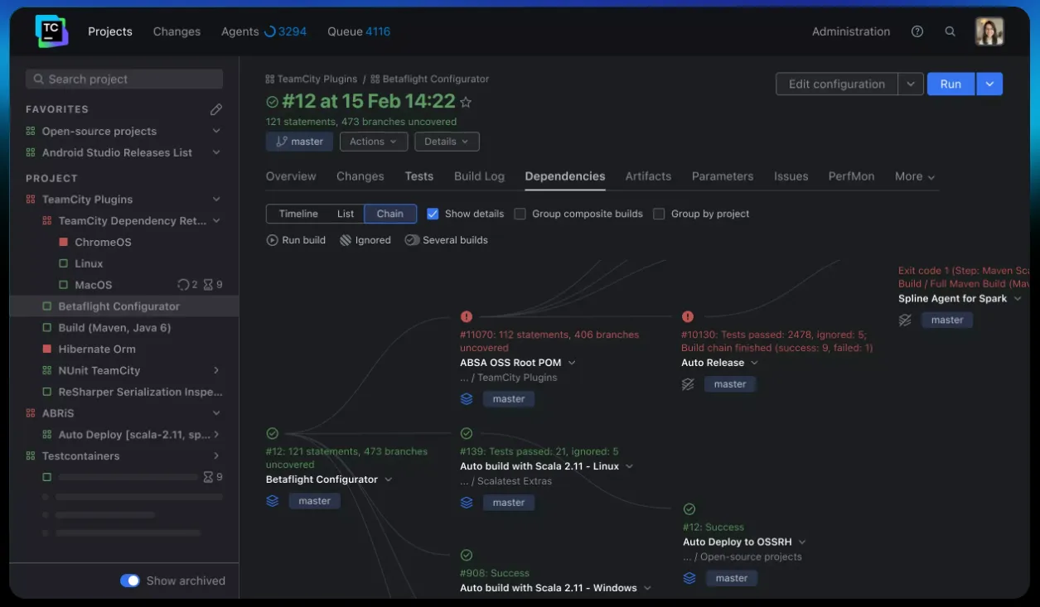
Task: Open Administration in the top bar
Action: tap(851, 31)
